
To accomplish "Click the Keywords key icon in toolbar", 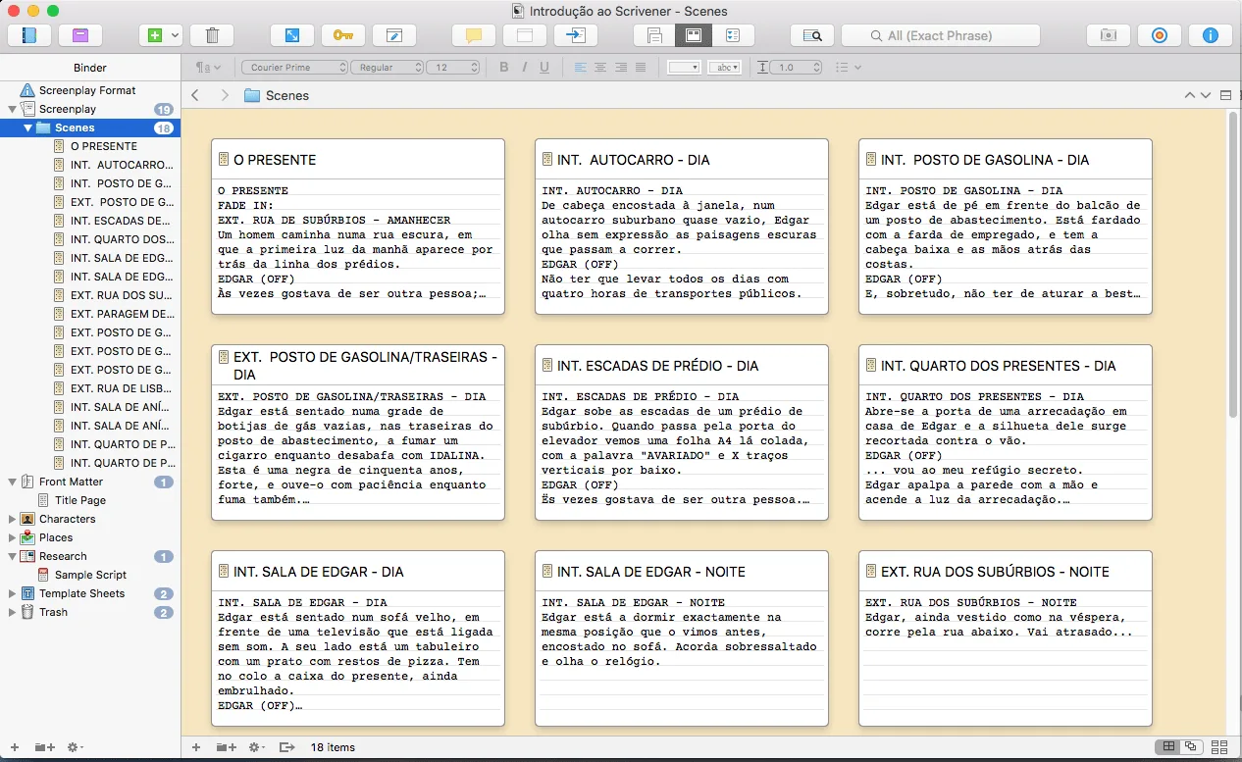I will pyautogui.click(x=342, y=34).
